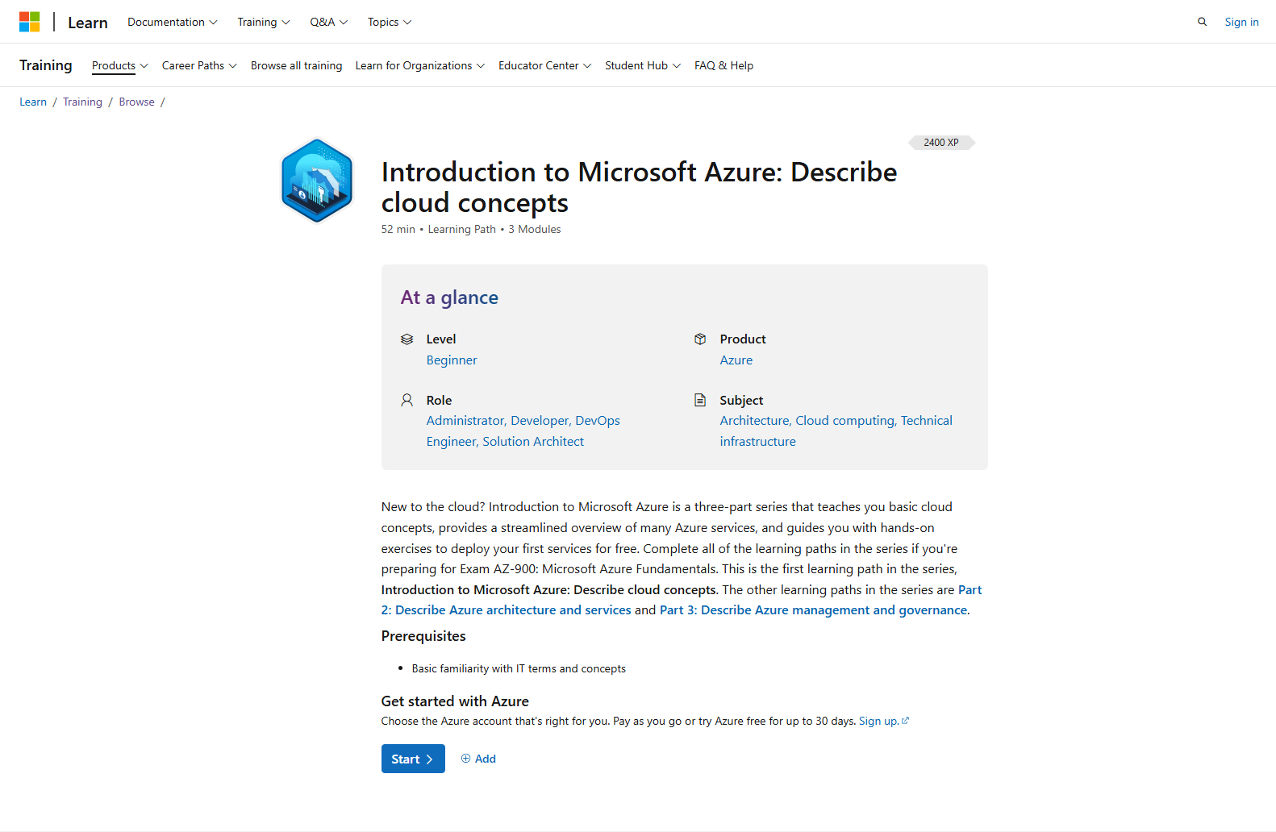The width and height of the screenshot is (1276, 832).
Task: Click the Learn brand link in the header
Action: (88, 23)
